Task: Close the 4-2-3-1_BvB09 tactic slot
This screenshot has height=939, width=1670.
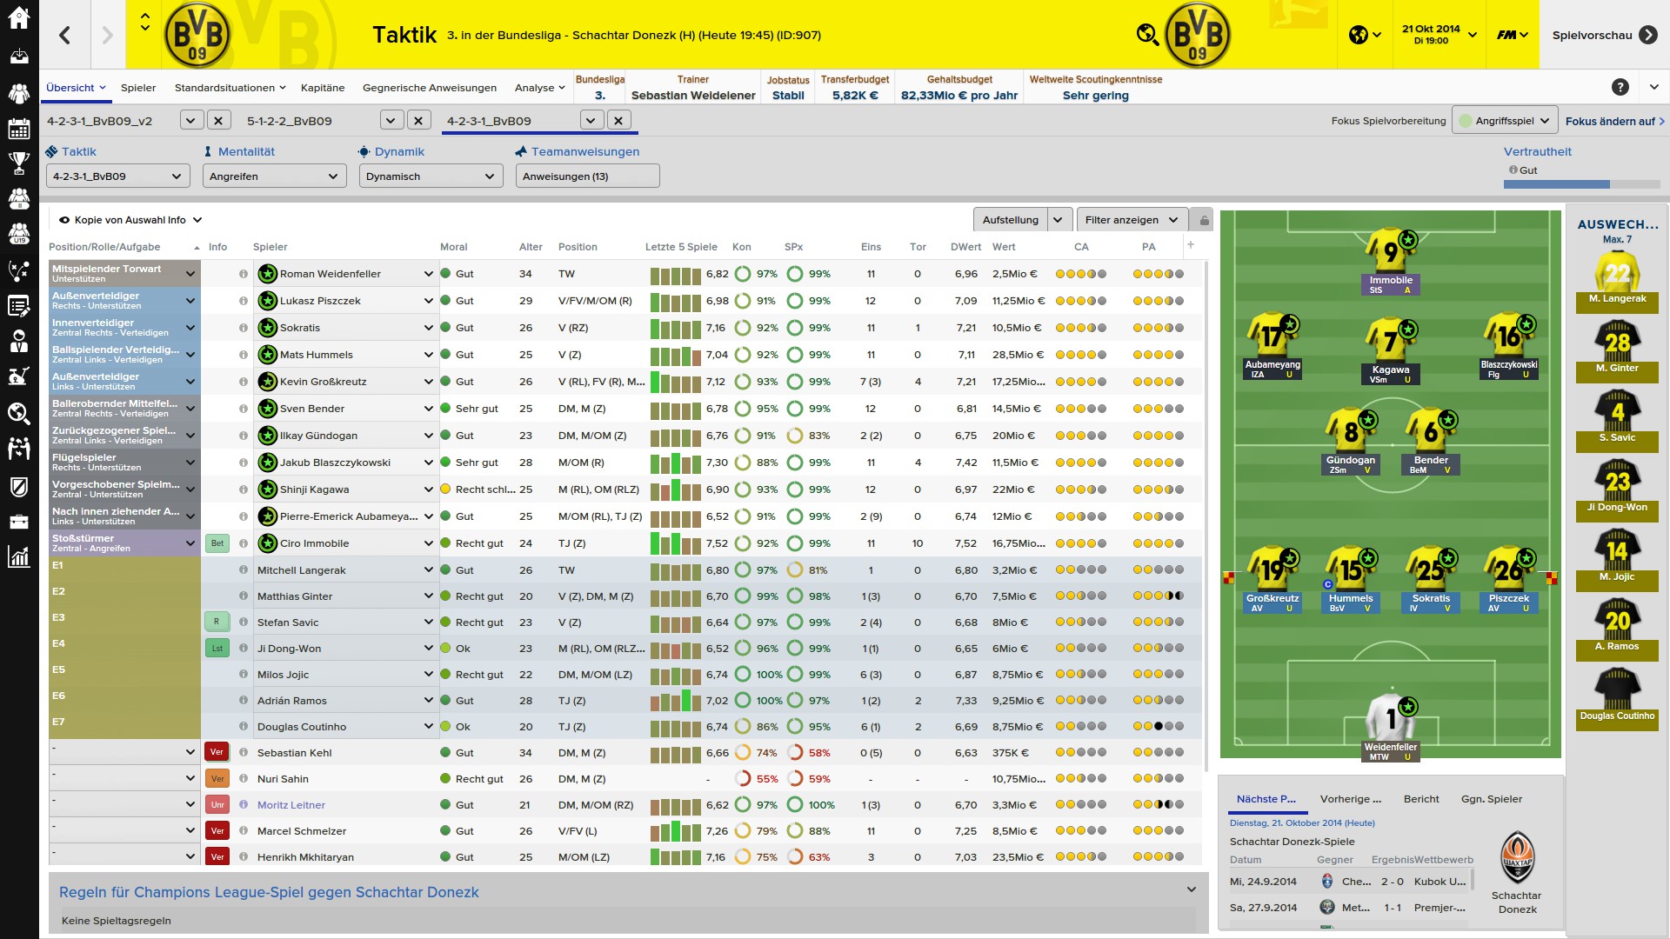Action: tap(618, 121)
